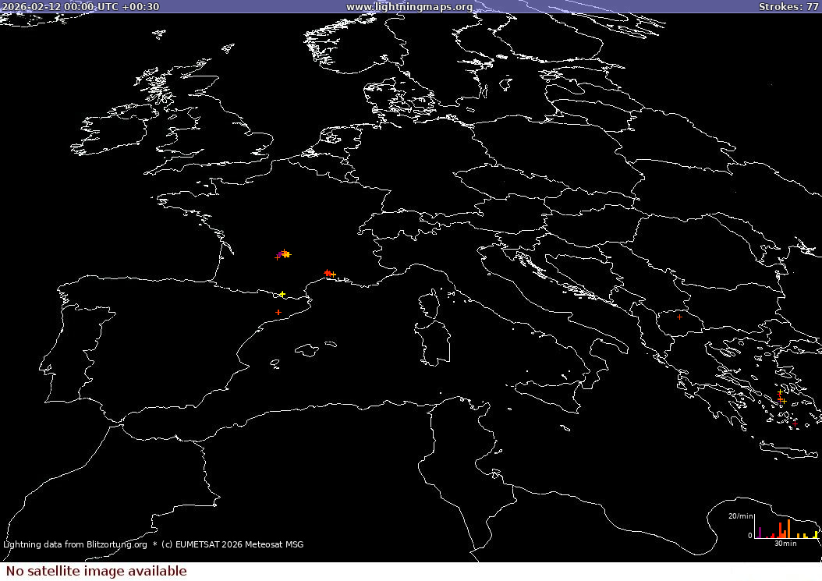The width and height of the screenshot is (822, 581).
Task: Open the www.lightningmaps.org website link
Action: pyautogui.click(x=411, y=6)
